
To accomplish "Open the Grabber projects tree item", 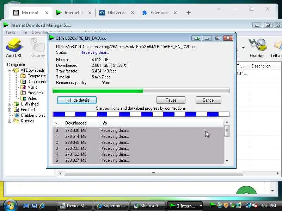I will (30, 115).
